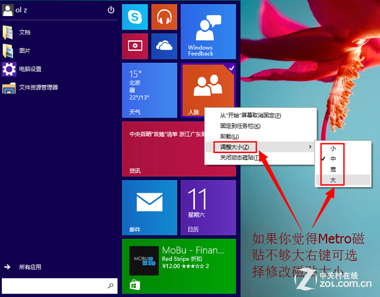380x297 pixels.
Task: Open the Windows Feedback tile
Action: point(208,31)
